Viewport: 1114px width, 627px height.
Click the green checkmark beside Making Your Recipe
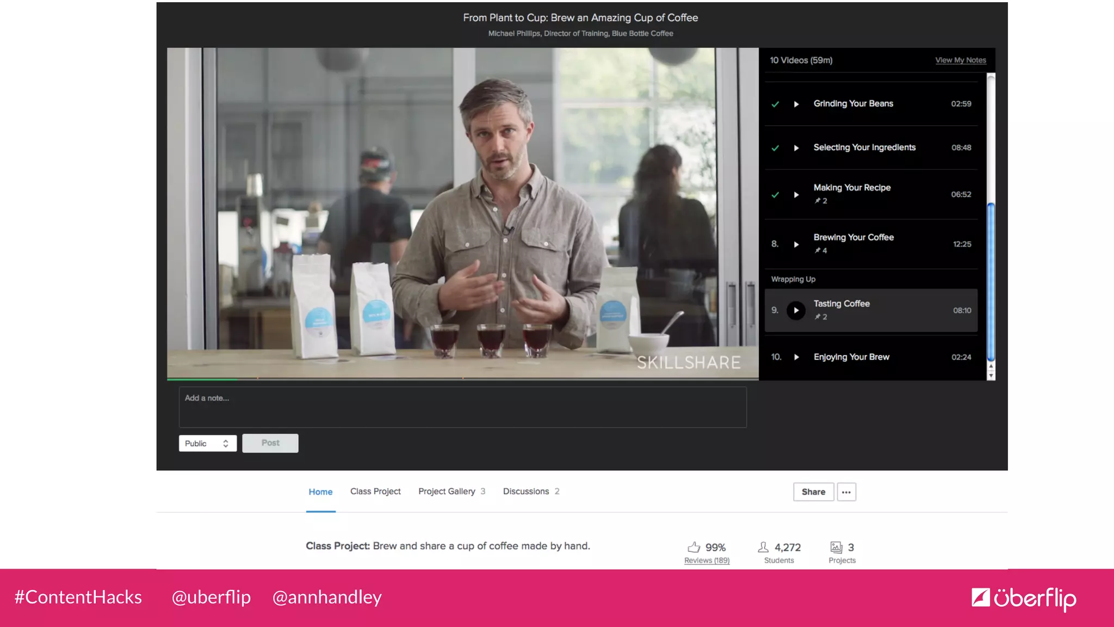[775, 195]
